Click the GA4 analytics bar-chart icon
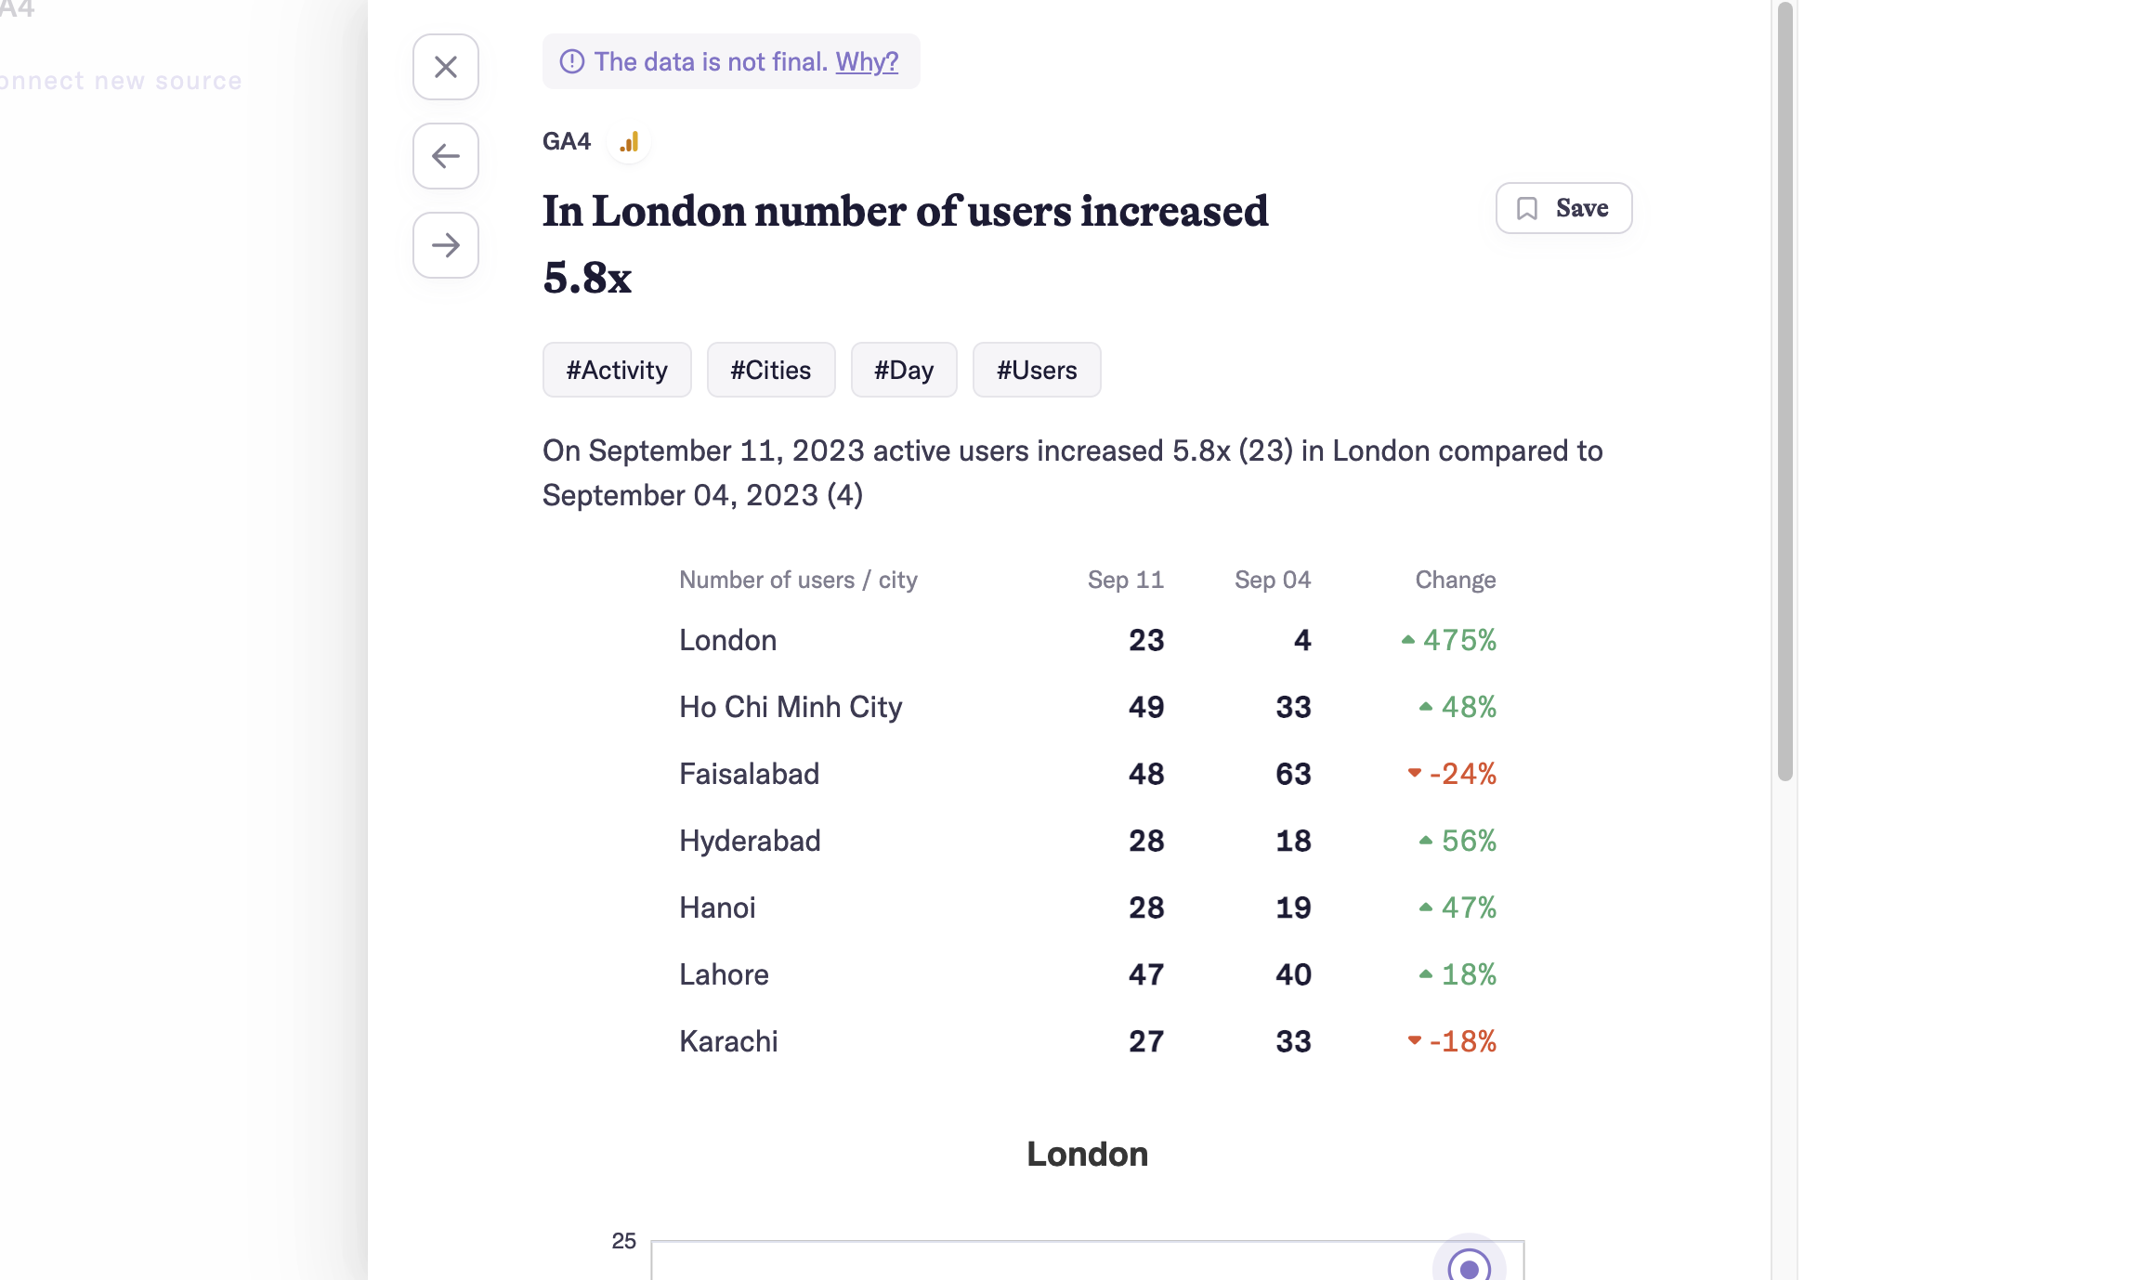This screenshot has height=1280, width=2144. pos(630,142)
